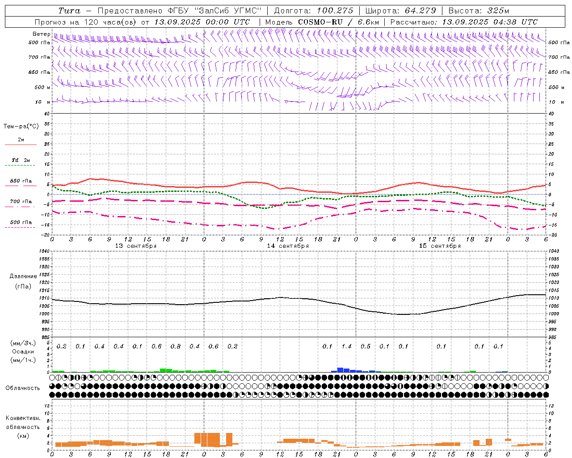The image size is (572, 458).
Task: Click the "(мм/1ч.)" precipitation unit label
Action: tap(23, 360)
